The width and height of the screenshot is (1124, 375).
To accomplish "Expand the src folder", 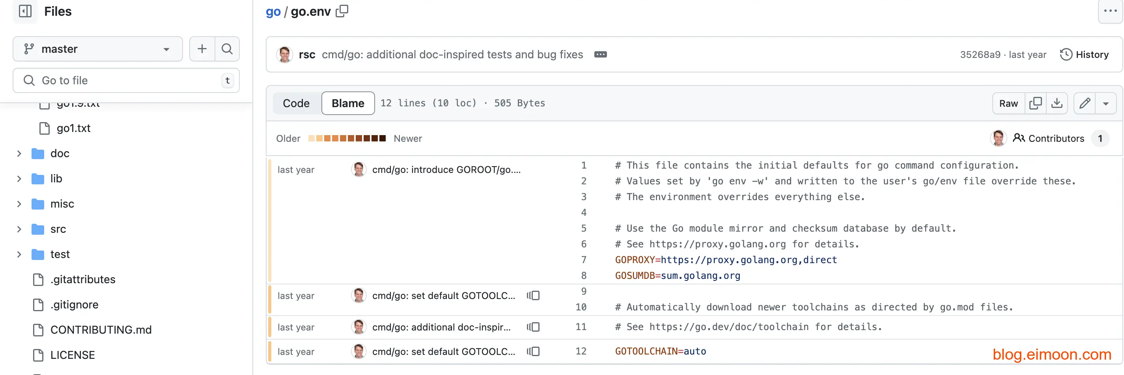I will (x=19, y=229).
